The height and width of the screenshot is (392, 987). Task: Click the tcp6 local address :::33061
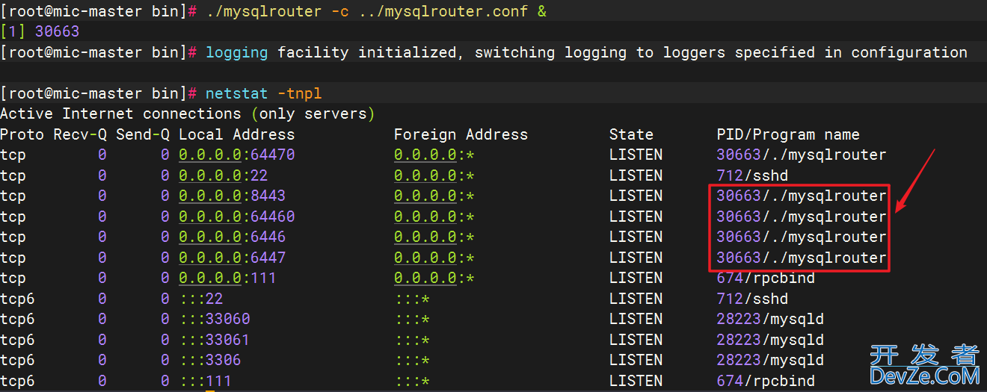point(214,340)
